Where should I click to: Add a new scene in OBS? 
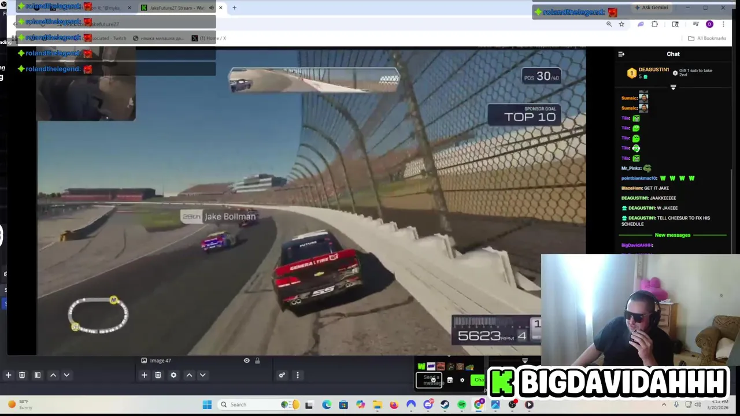[x=8, y=375]
